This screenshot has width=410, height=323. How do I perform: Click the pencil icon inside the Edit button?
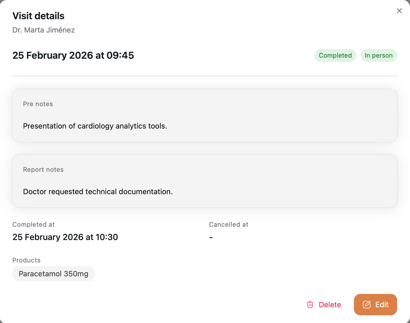[x=367, y=305]
